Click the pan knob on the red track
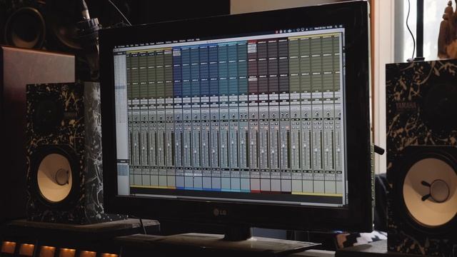Screen dimensions: 457x257 point(253,116)
